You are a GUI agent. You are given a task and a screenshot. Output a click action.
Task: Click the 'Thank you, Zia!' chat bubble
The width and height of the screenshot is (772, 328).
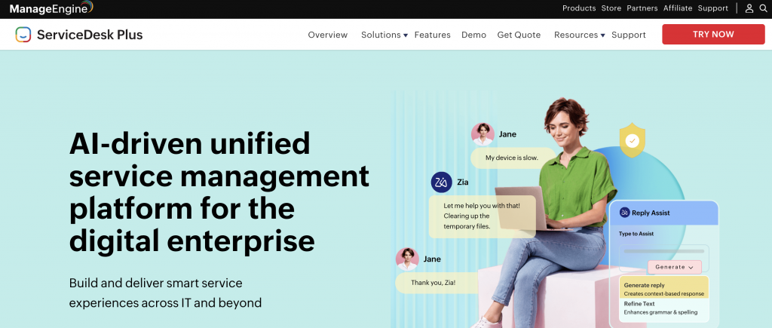437,284
